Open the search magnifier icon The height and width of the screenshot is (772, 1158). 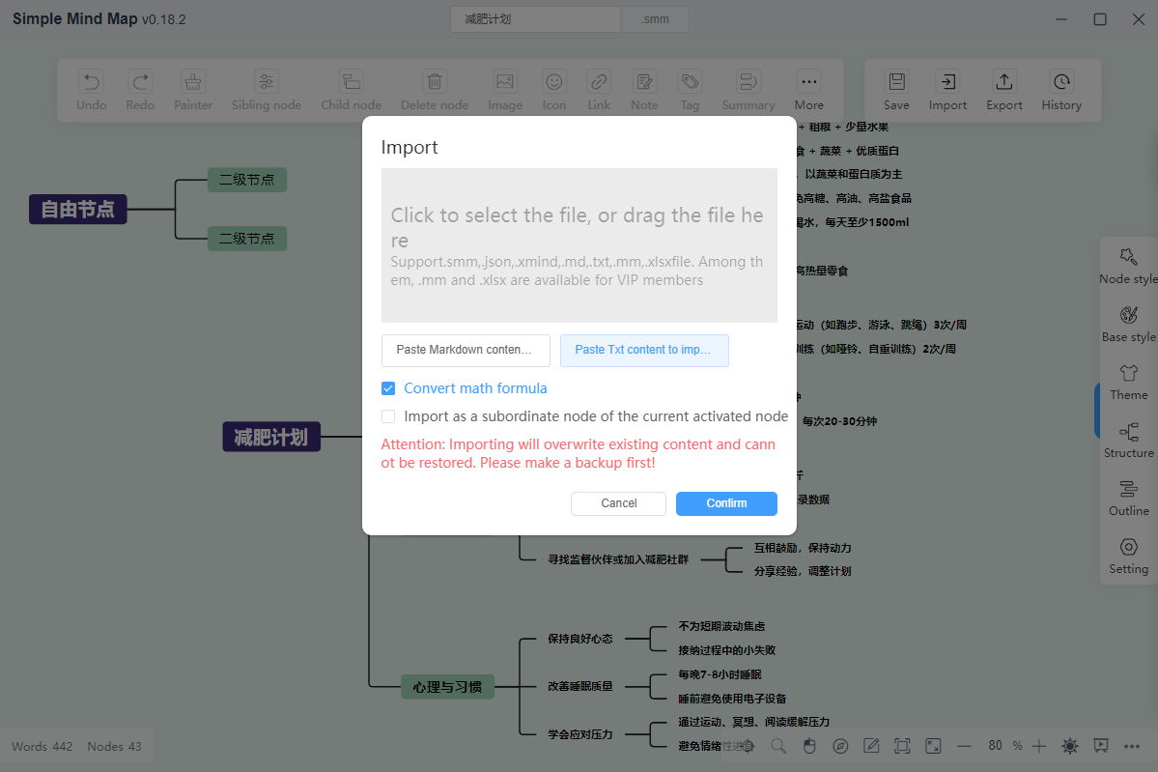[778, 746]
